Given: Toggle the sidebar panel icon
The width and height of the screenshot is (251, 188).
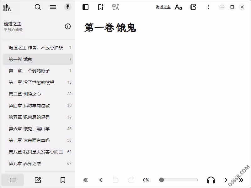Looking at the screenshot, I should point(85,7).
